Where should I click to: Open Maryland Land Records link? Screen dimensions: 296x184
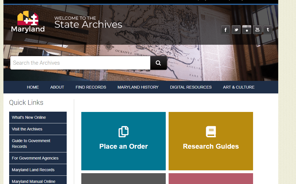click(x=38, y=170)
